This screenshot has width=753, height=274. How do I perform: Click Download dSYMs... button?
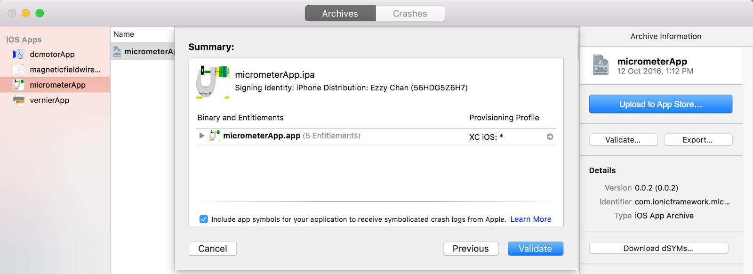pos(658,248)
